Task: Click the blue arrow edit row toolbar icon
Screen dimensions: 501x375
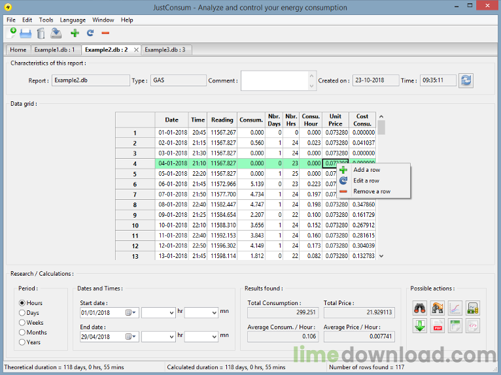Action: pos(90,33)
